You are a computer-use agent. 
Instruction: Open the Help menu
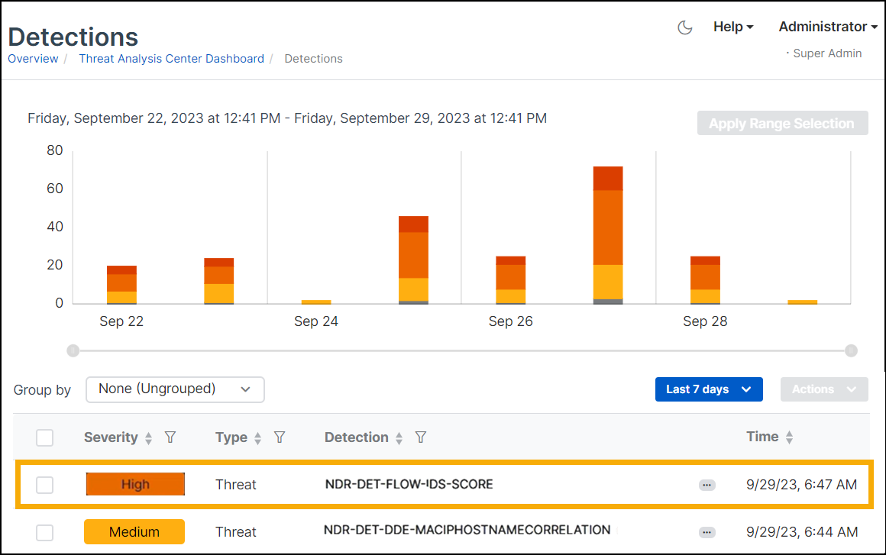732,27
